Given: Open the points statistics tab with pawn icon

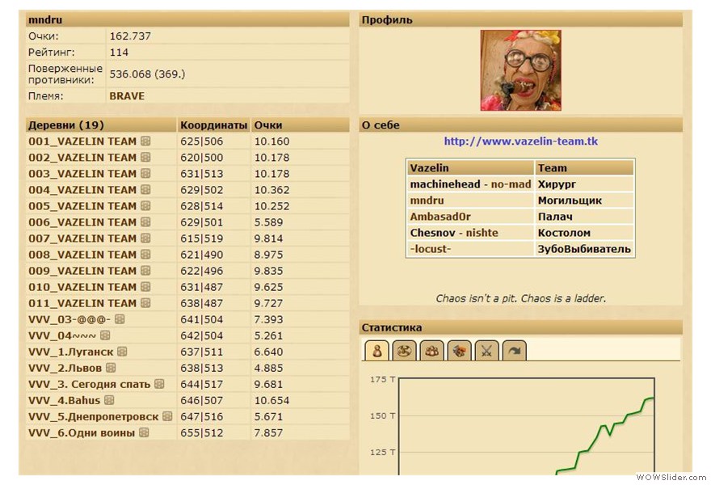Looking at the screenshot, I should (377, 350).
